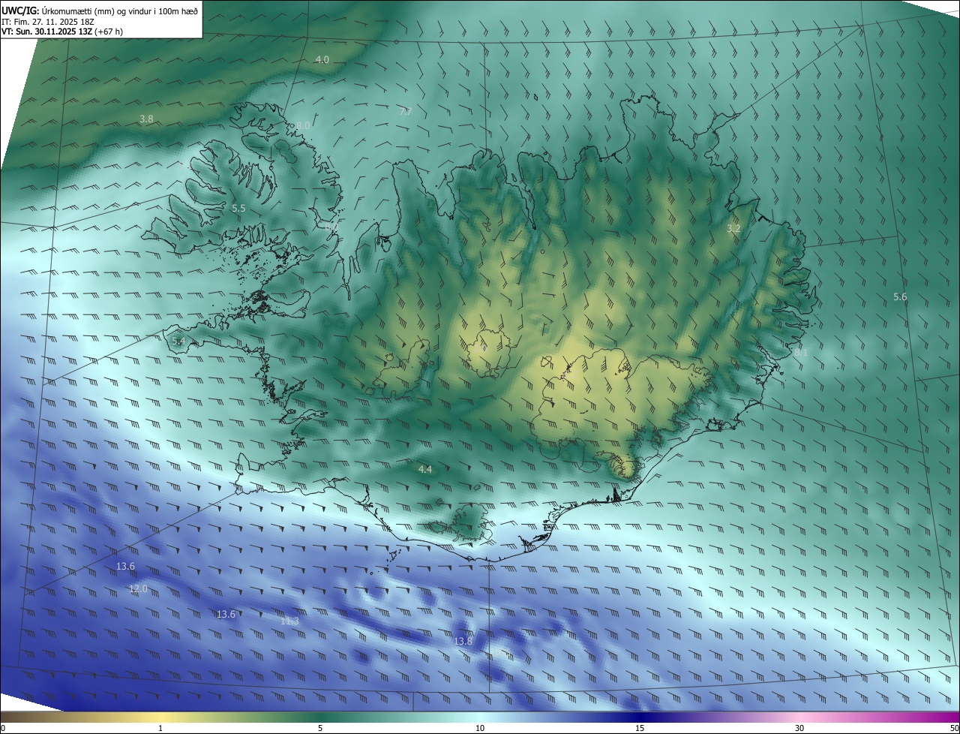The height and width of the screenshot is (734, 960).
Task: Click the color scale tick label 10
Action: tap(480, 728)
